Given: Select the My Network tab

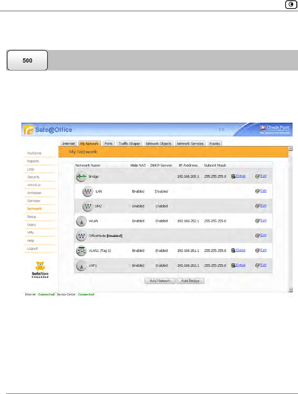Looking at the screenshot, I should [x=90, y=144].
